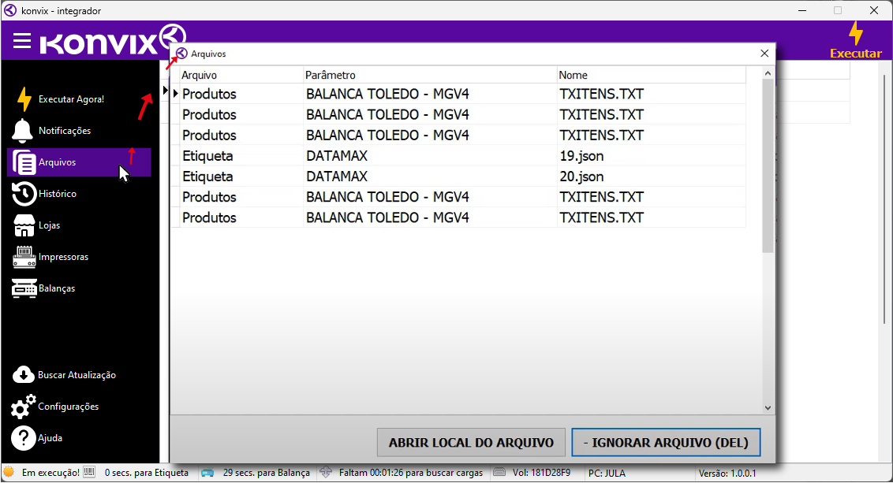Open Notificações from the sidebar
Screen dimensions: 893x483
pyautogui.click(x=65, y=131)
